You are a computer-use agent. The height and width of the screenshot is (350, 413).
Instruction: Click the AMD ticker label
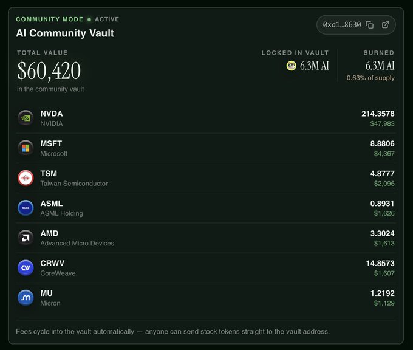(50, 233)
